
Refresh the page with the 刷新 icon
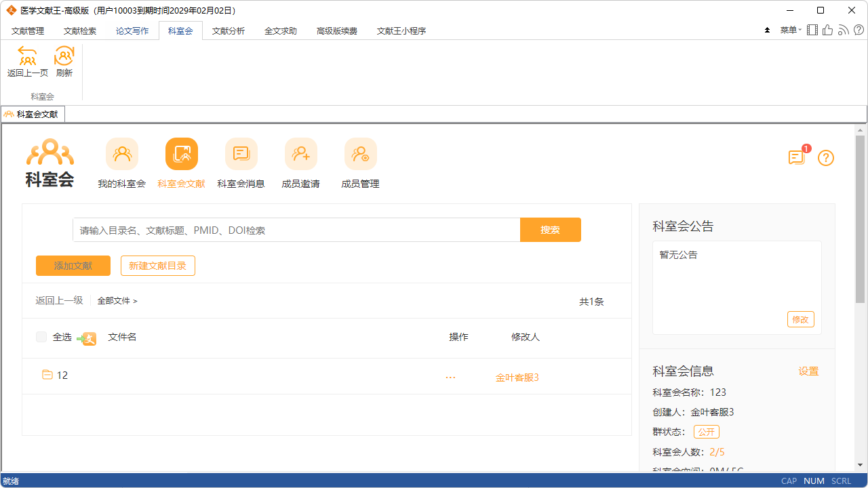(64, 57)
